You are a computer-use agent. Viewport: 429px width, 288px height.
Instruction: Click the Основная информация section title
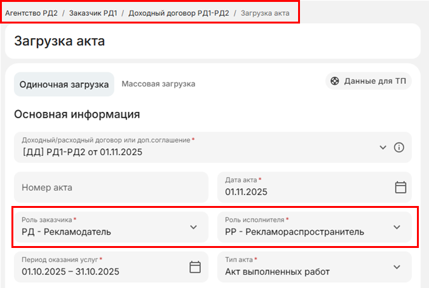pyautogui.click(x=77, y=114)
